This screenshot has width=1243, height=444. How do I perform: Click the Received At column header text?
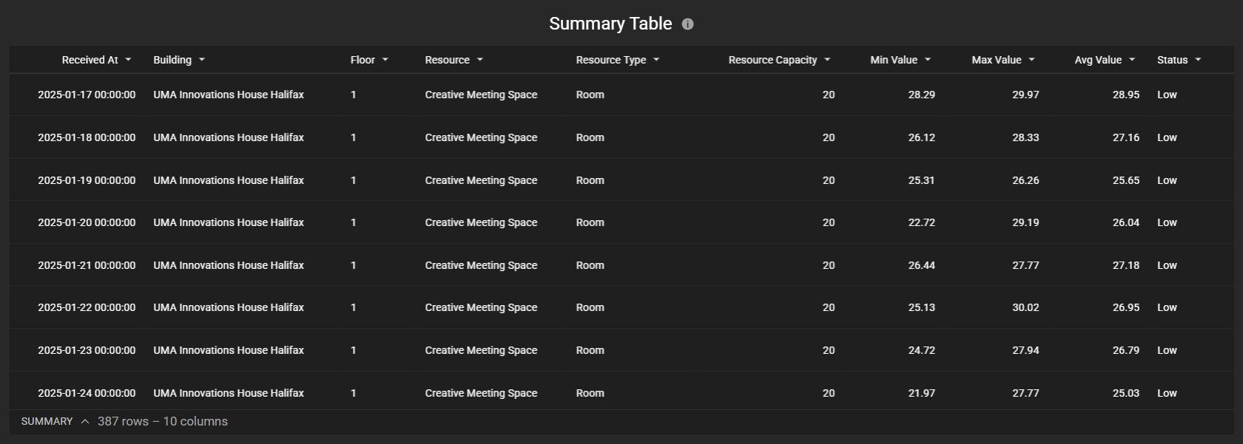coord(90,60)
